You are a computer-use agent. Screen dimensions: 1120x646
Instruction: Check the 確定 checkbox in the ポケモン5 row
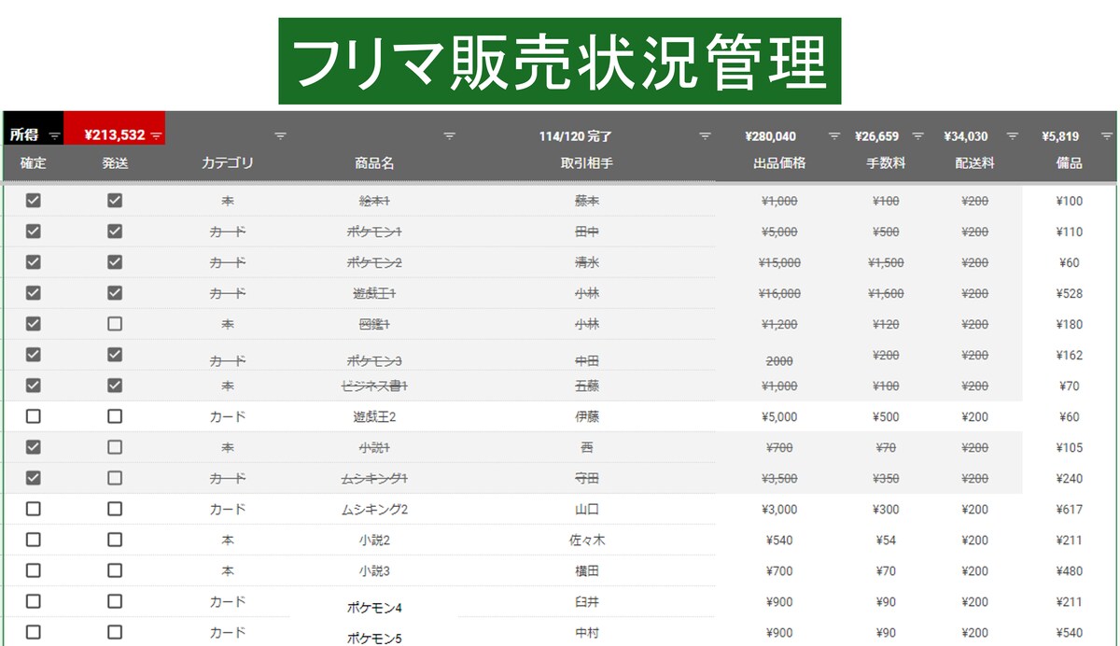pos(34,632)
